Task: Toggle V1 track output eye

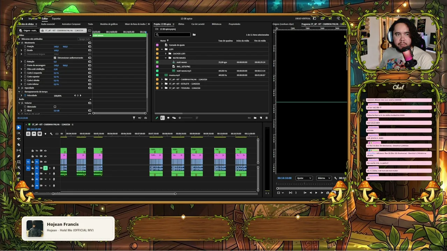Action: pos(45,162)
